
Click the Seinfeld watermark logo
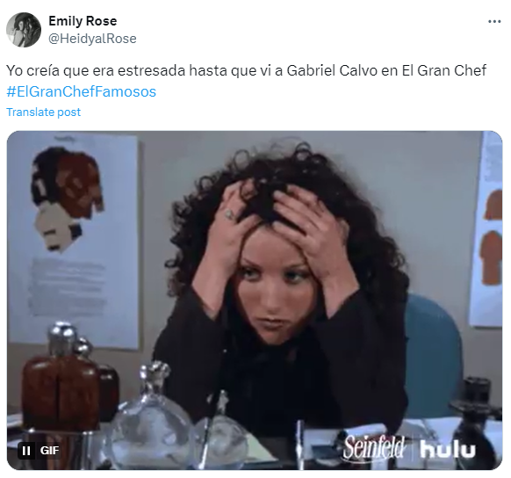374,447
